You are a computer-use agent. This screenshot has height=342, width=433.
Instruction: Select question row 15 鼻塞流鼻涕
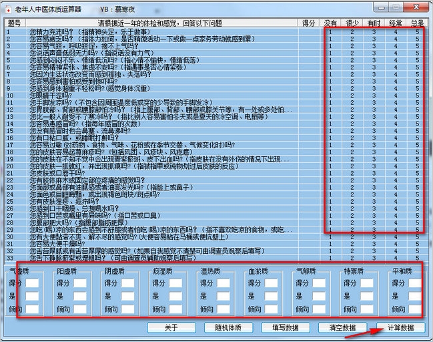pos(216,131)
